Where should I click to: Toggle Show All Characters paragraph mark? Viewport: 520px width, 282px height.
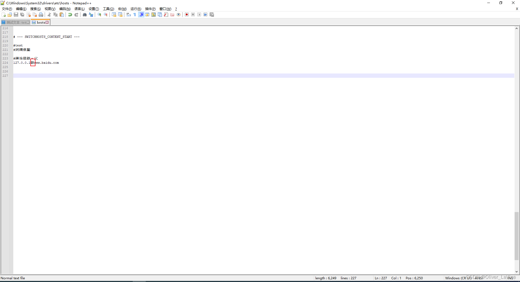point(135,15)
